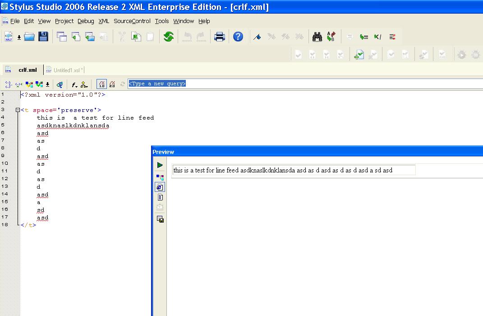The width and height of the screenshot is (483, 316).
Task: Click the 'Type a new query' field
Action: point(157,84)
